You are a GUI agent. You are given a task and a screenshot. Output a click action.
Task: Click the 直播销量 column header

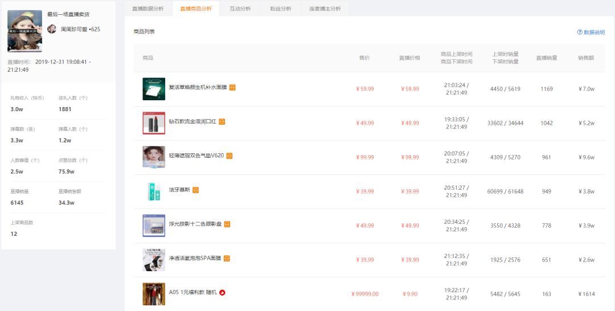546,58
